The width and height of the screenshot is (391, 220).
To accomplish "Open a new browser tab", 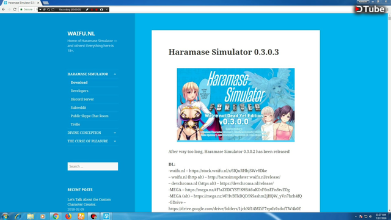I will pos(46,2).
